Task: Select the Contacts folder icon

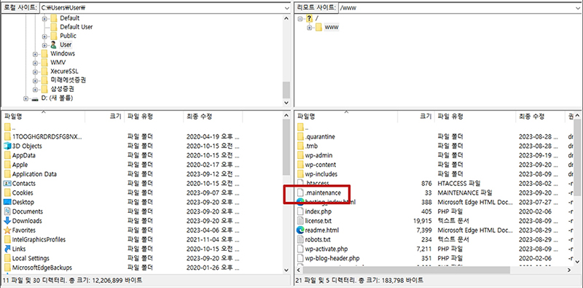Action: pos(7,184)
